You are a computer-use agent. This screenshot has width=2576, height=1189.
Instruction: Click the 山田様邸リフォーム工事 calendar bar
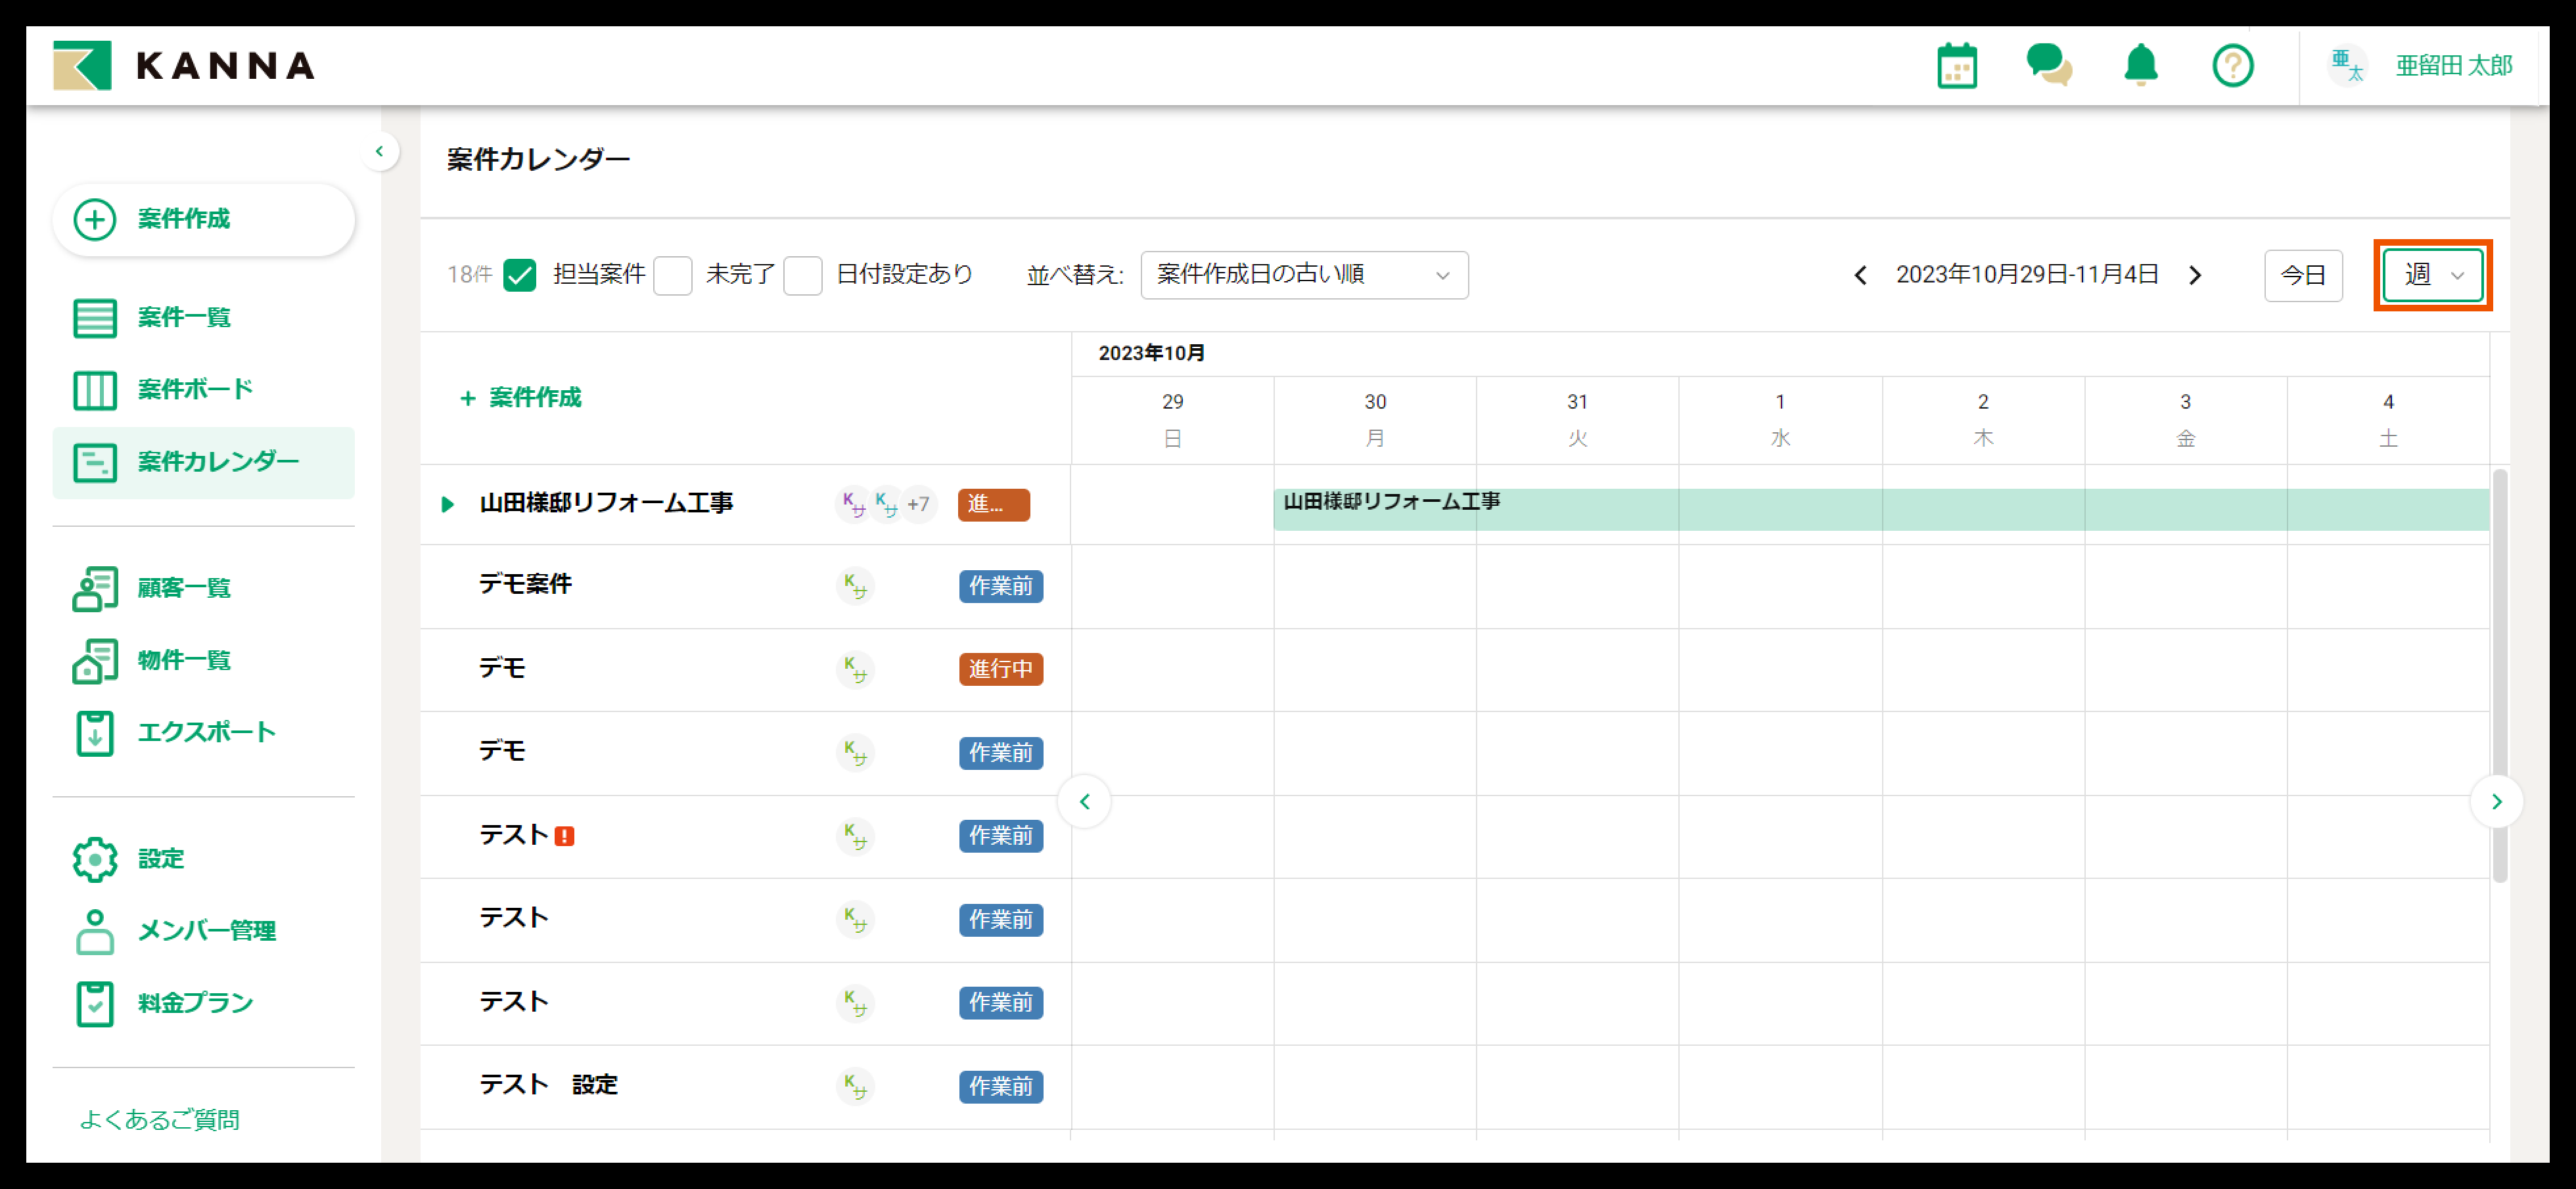[1881, 509]
